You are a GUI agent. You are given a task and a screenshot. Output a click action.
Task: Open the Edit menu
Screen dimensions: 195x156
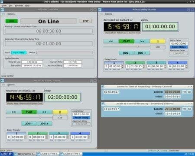coord(10,6)
